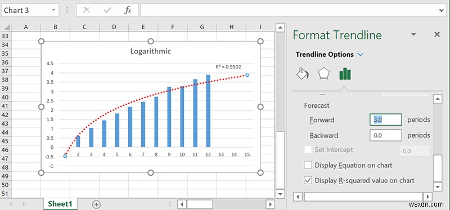The height and width of the screenshot is (210, 450).
Task: Select column A header
Action: point(26,27)
